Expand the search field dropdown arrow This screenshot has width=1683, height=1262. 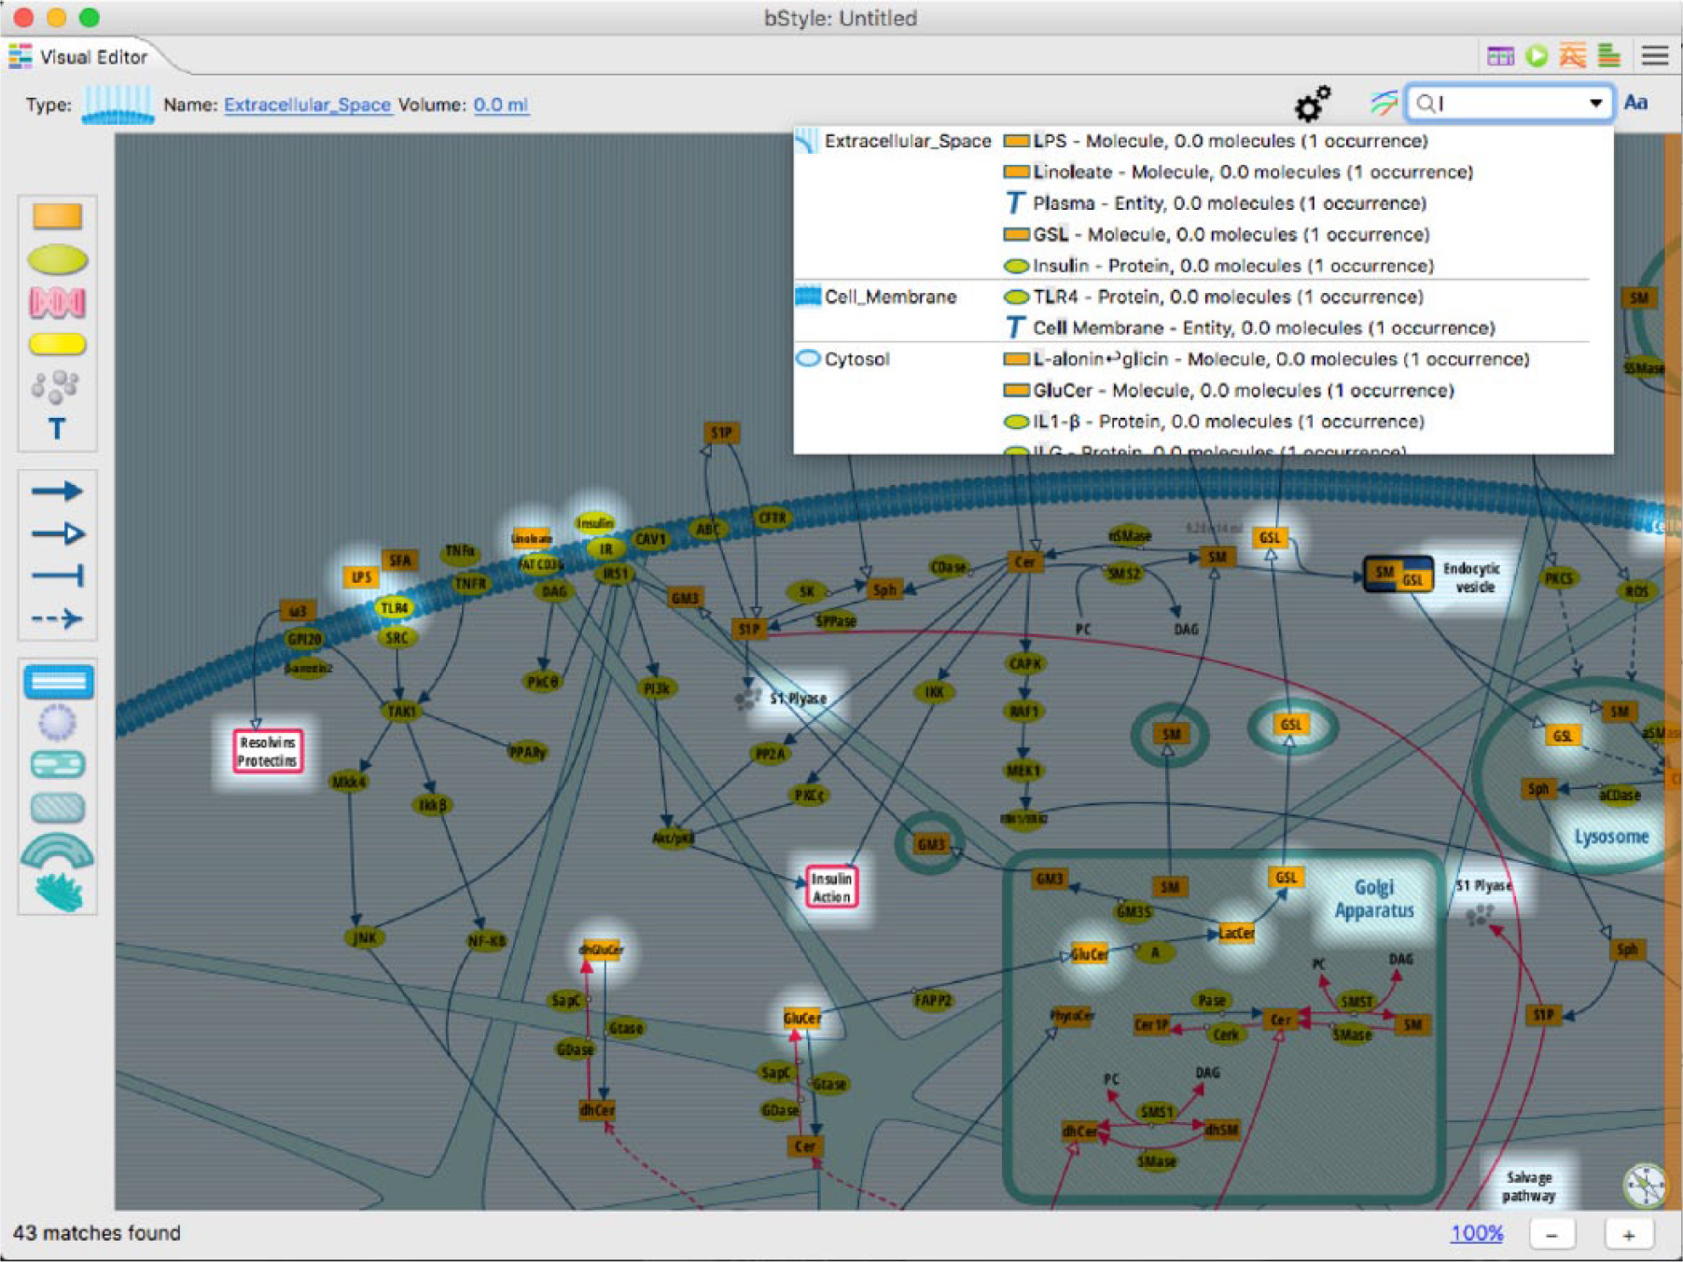(x=1596, y=103)
